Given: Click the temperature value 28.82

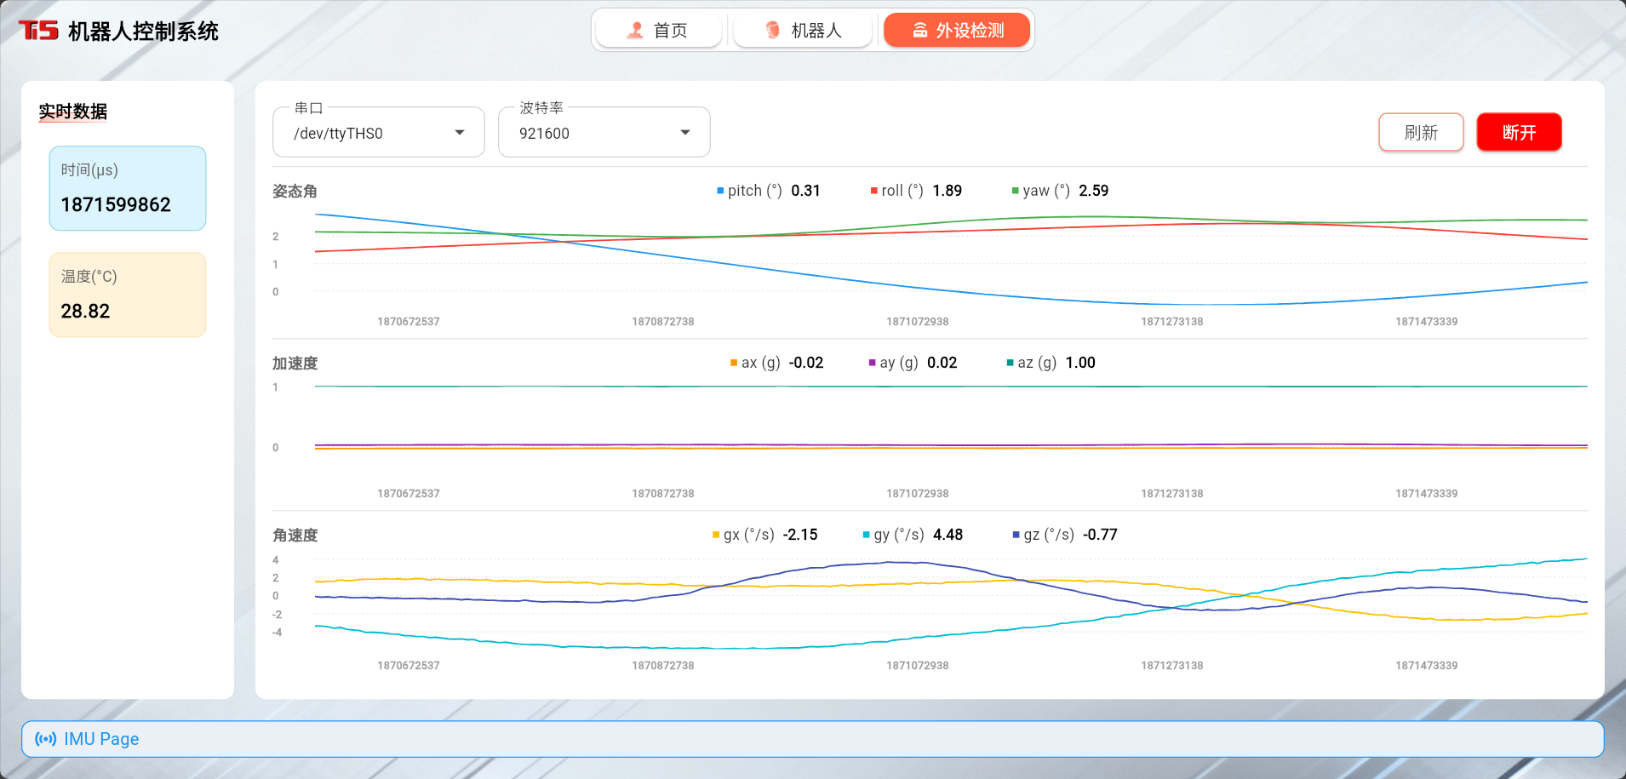Looking at the screenshot, I should [85, 311].
